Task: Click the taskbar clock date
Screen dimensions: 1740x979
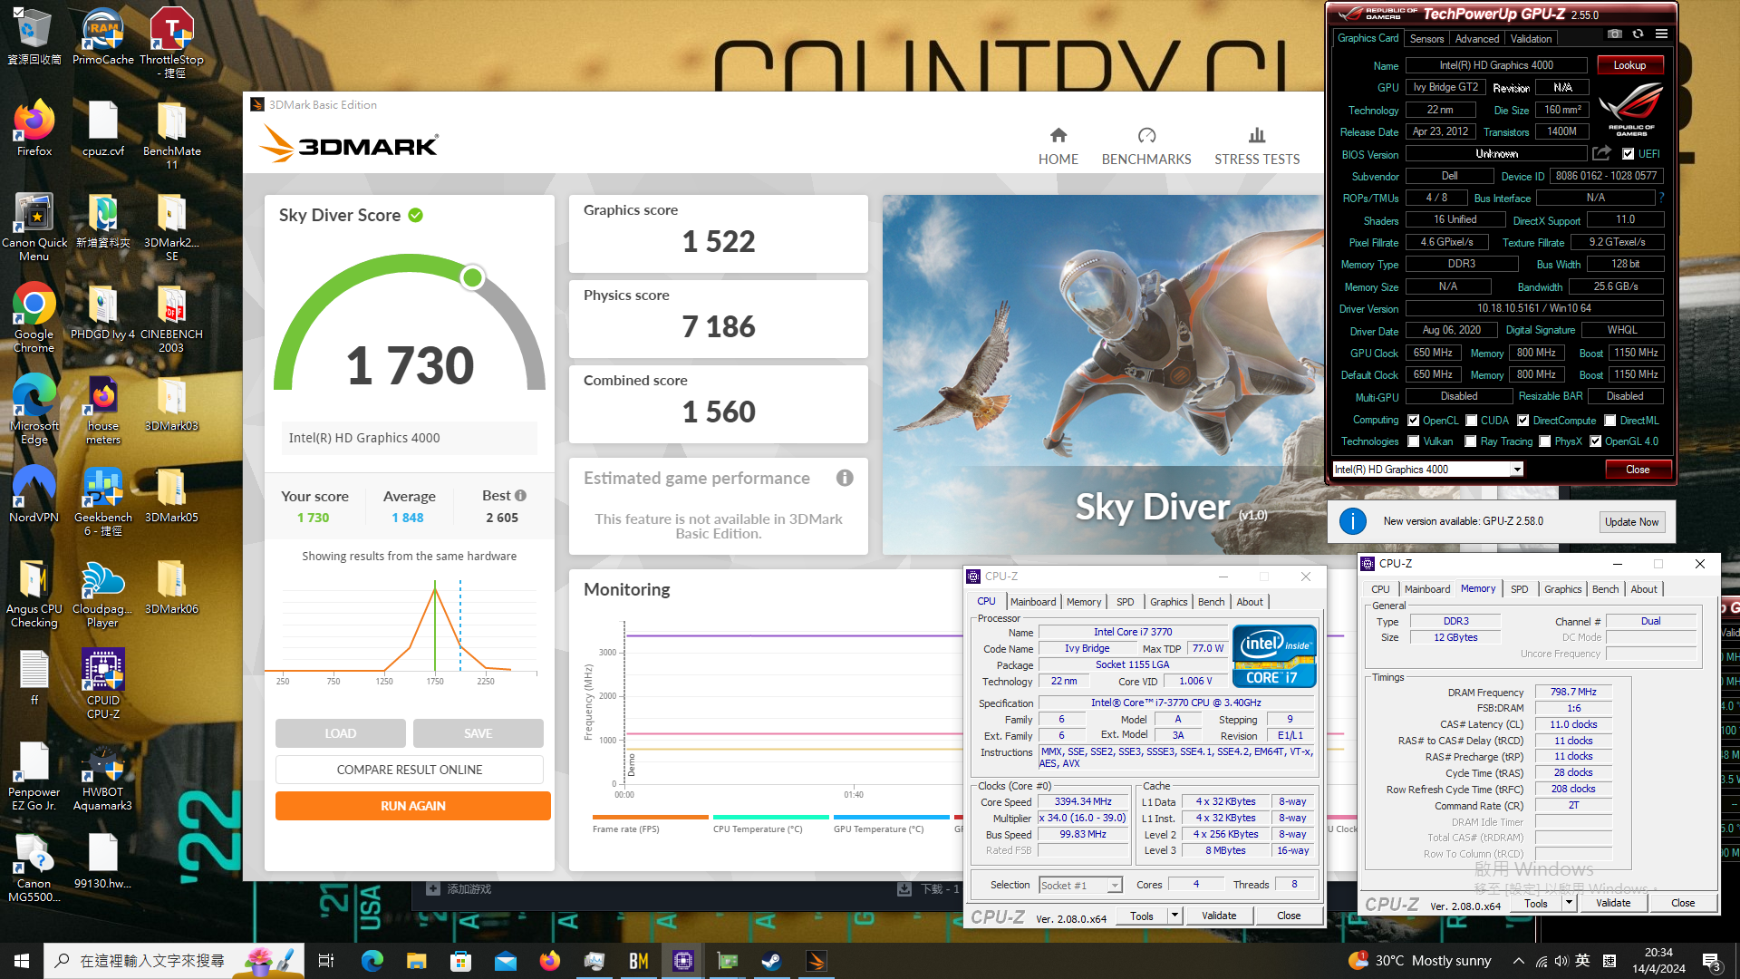Action: [x=1659, y=968]
